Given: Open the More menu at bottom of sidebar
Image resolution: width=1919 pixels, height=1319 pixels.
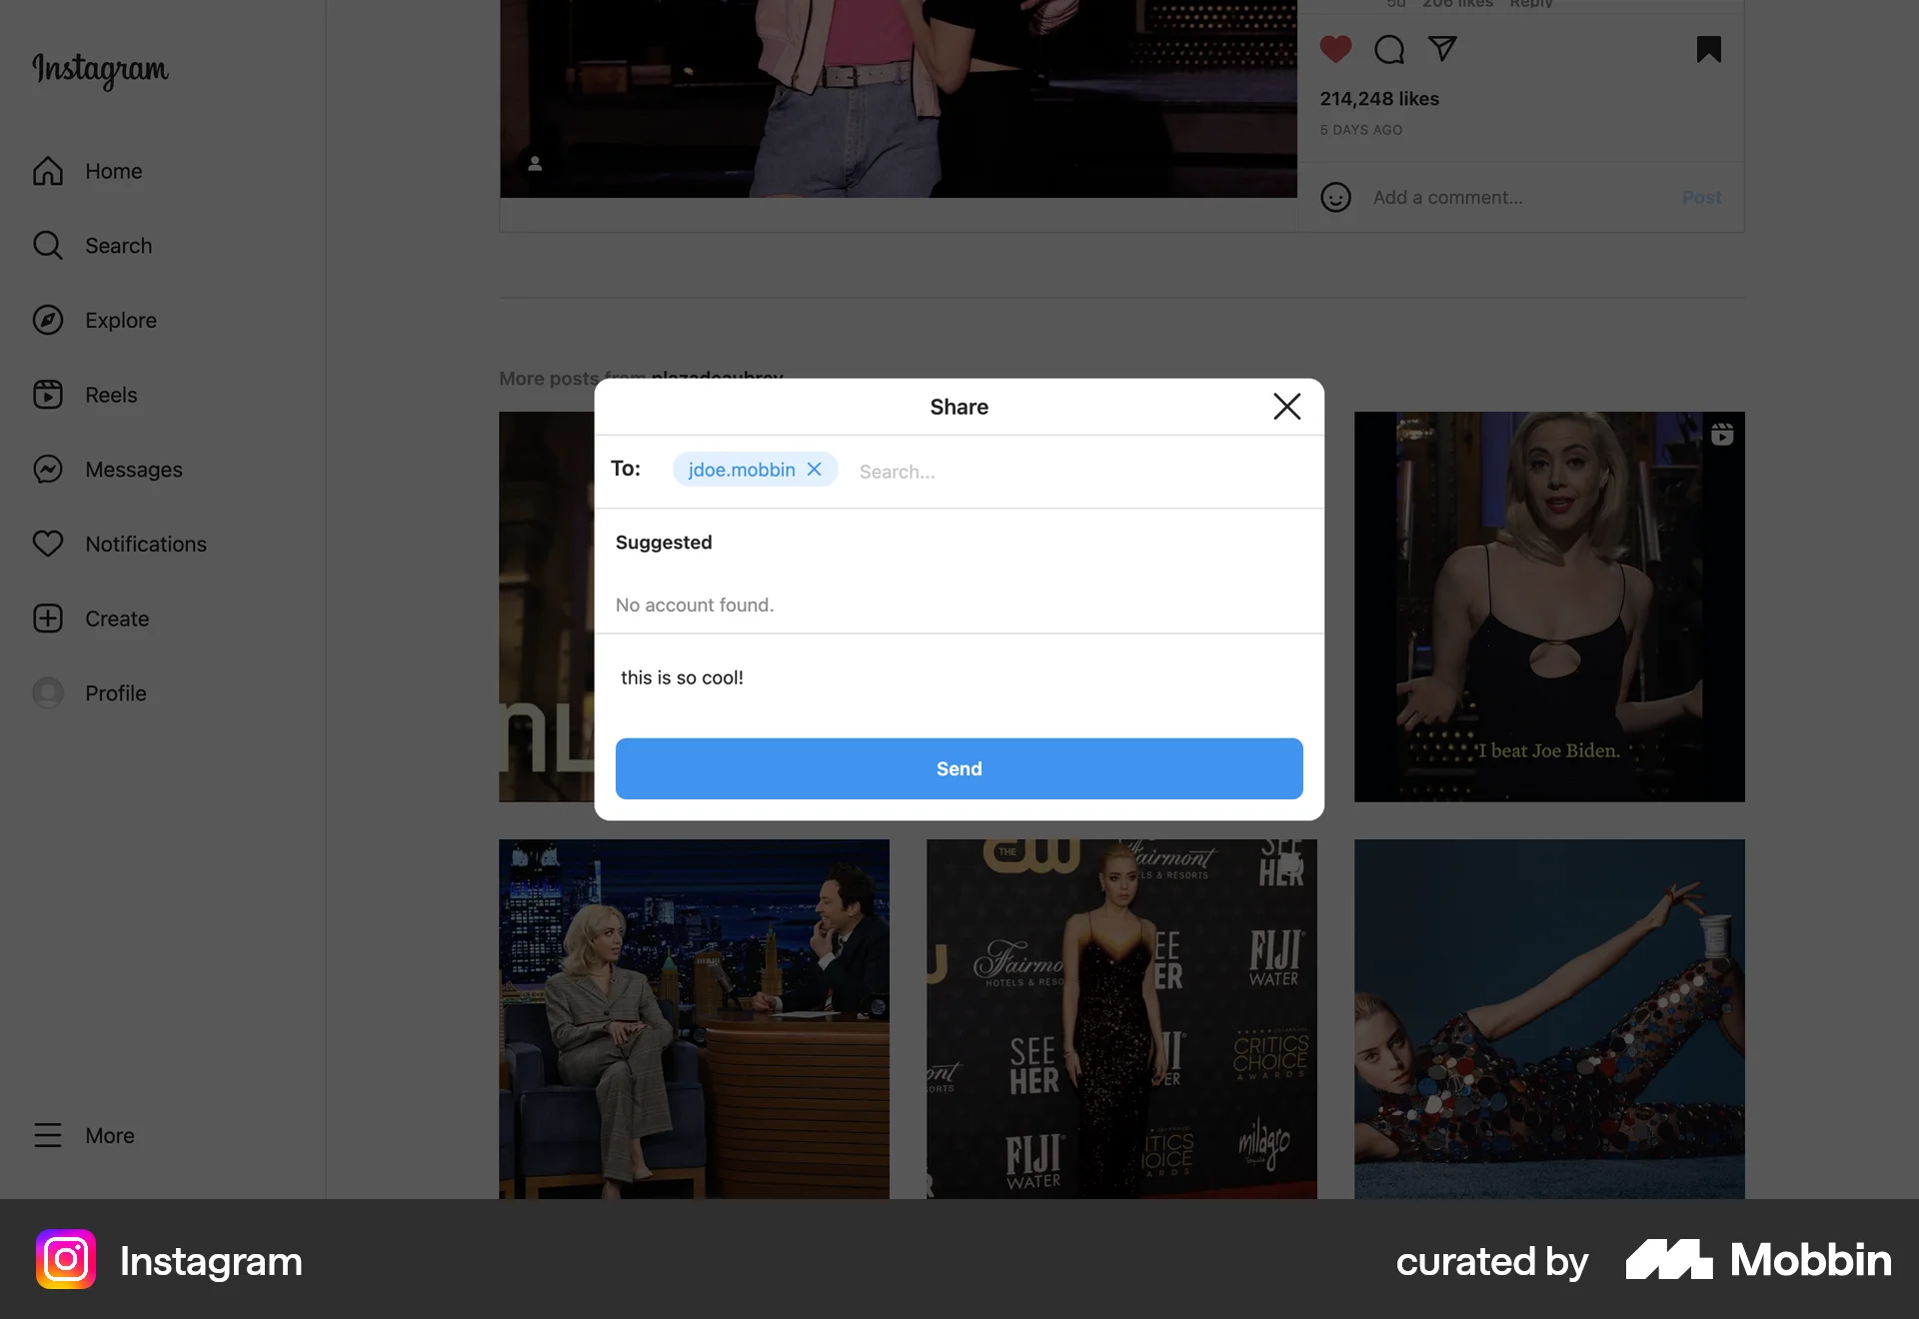Looking at the screenshot, I should (48, 1135).
